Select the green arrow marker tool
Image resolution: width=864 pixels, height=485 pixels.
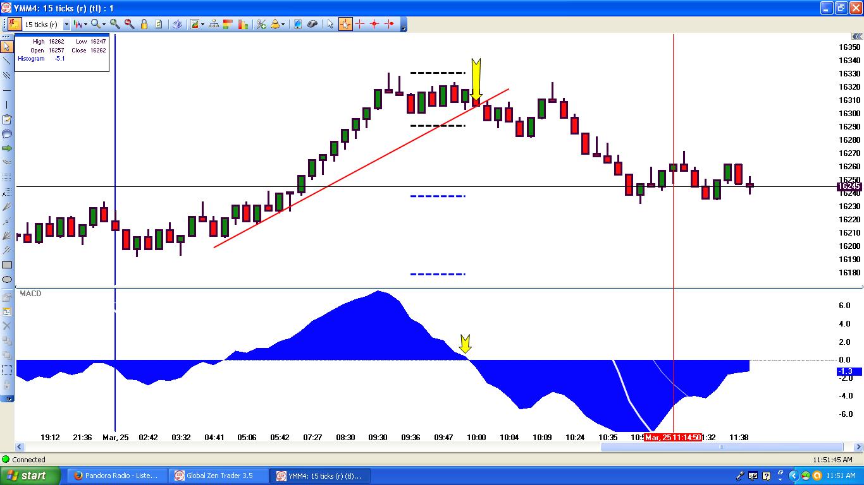pos(7,148)
